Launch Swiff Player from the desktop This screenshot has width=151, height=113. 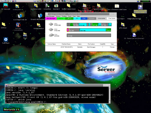point(6,40)
